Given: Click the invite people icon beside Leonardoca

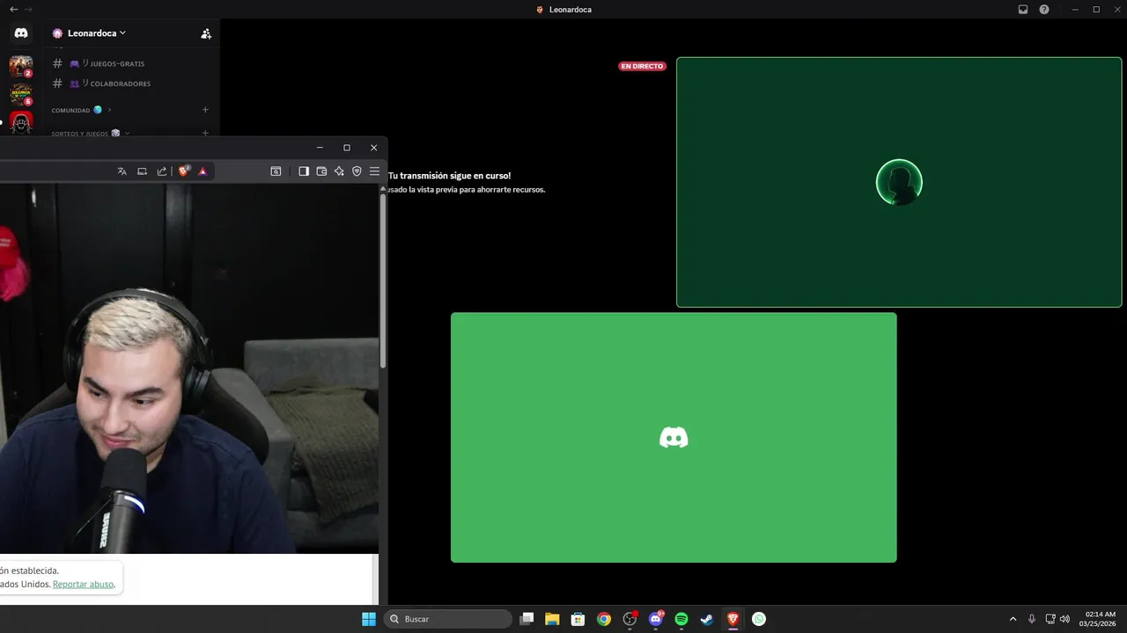Looking at the screenshot, I should point(206,33).
